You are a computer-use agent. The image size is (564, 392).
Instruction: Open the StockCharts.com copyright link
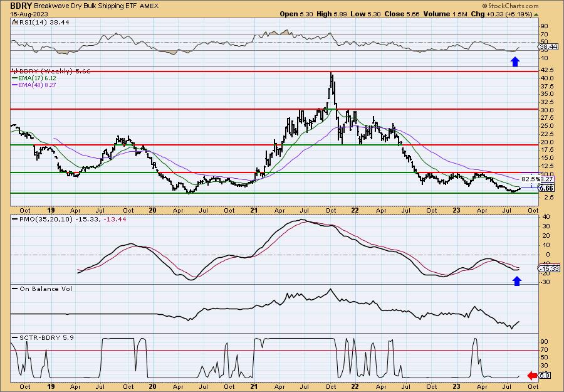509,6
